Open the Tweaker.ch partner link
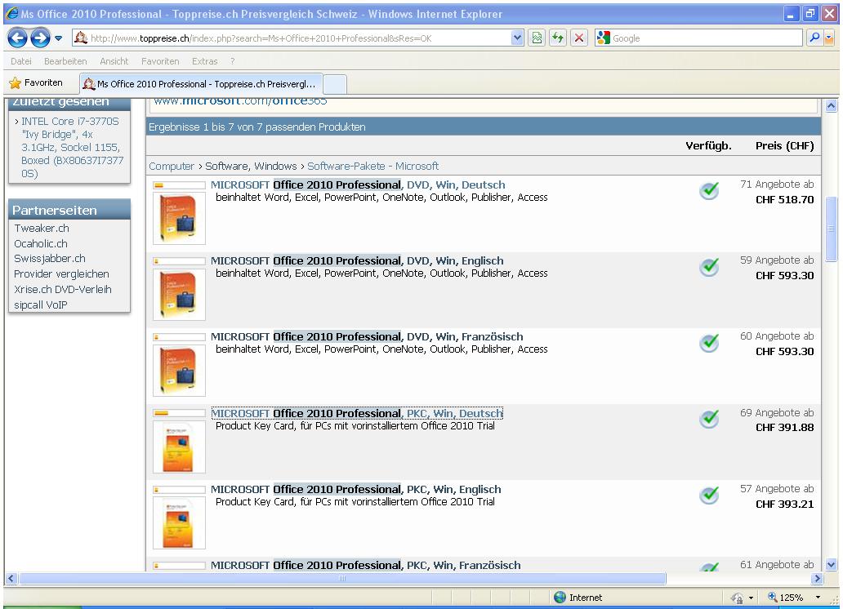The width and height of the screenshot is (843, 609). (x=42, y=229)
